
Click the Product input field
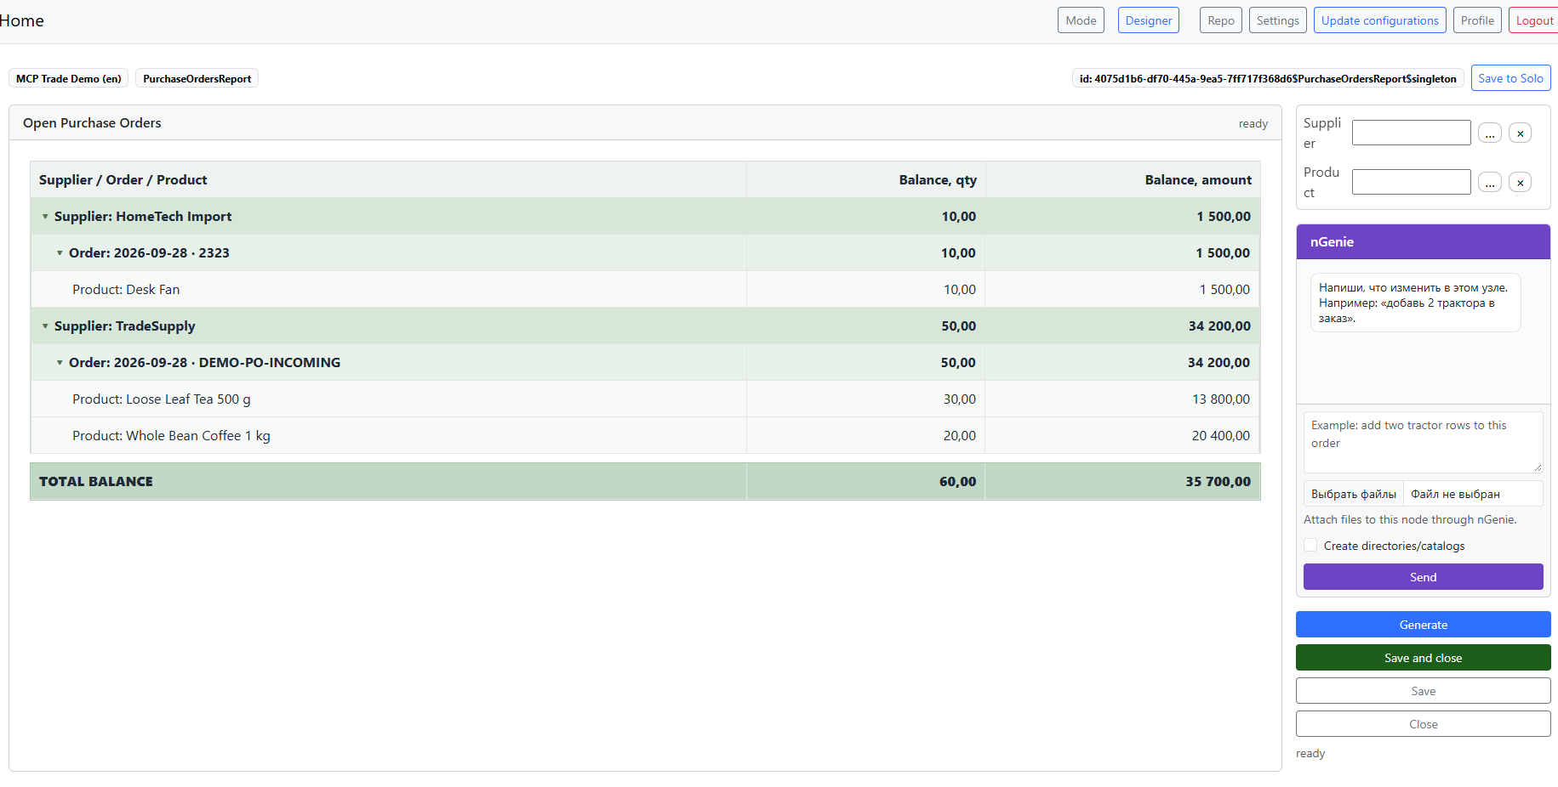click(x=1412, y=182)
